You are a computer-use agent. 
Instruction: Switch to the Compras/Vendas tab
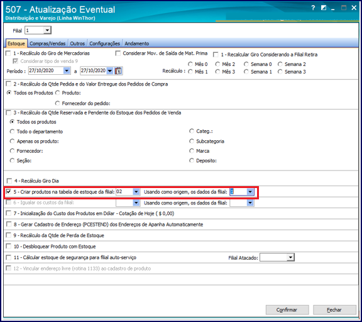pyautogui.click(x=48, y=43)
